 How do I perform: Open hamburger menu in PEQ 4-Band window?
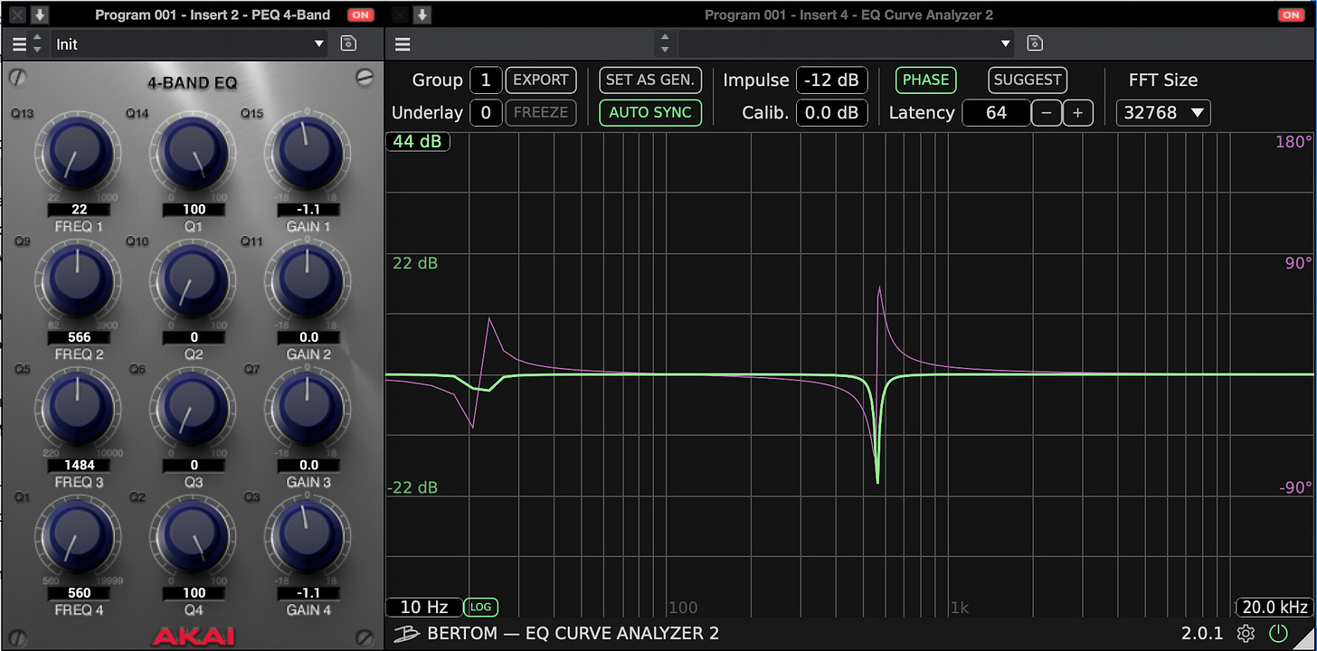[x=19, y=43]
